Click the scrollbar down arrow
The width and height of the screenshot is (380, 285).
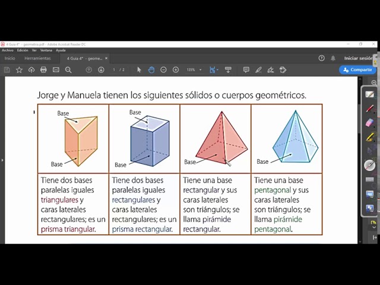[360, 242]
